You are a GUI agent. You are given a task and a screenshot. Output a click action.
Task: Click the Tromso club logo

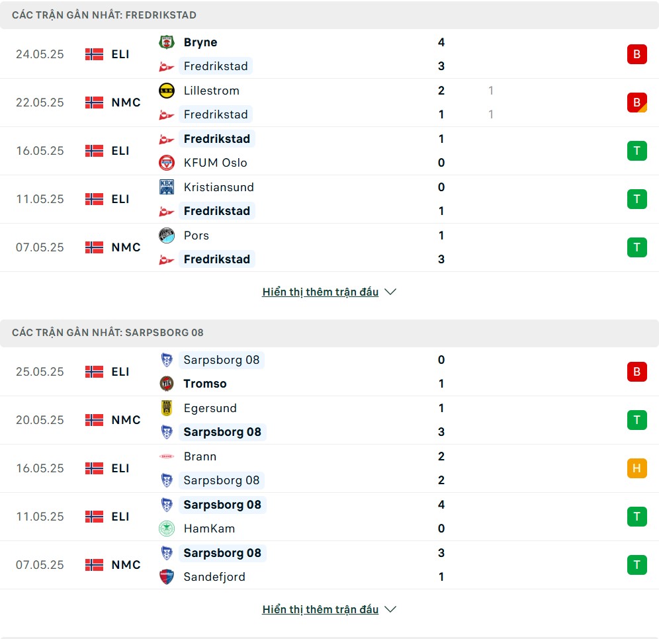(167, 384)
